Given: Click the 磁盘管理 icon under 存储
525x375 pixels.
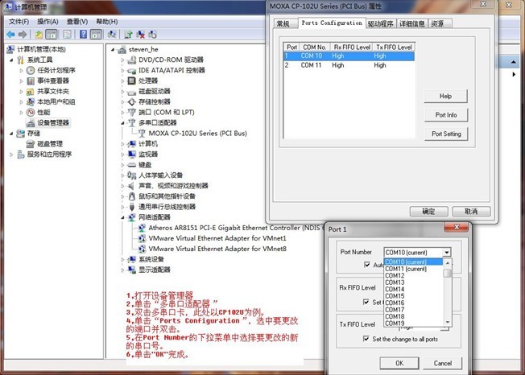Looking at the screenshot, I should tap(31, 144).
